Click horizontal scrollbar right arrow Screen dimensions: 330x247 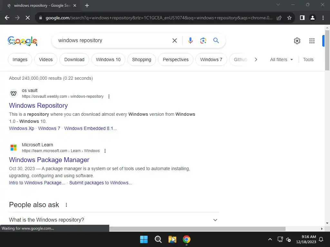[322, 229]
